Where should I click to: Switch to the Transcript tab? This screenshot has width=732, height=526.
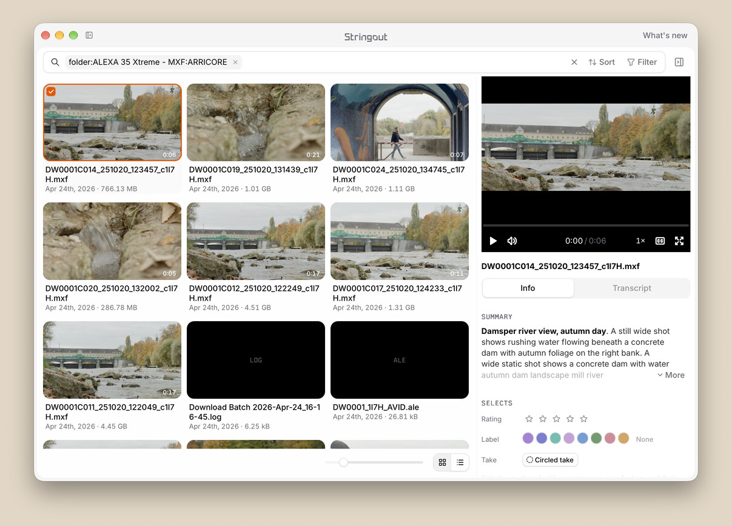(x=632, y=288)
